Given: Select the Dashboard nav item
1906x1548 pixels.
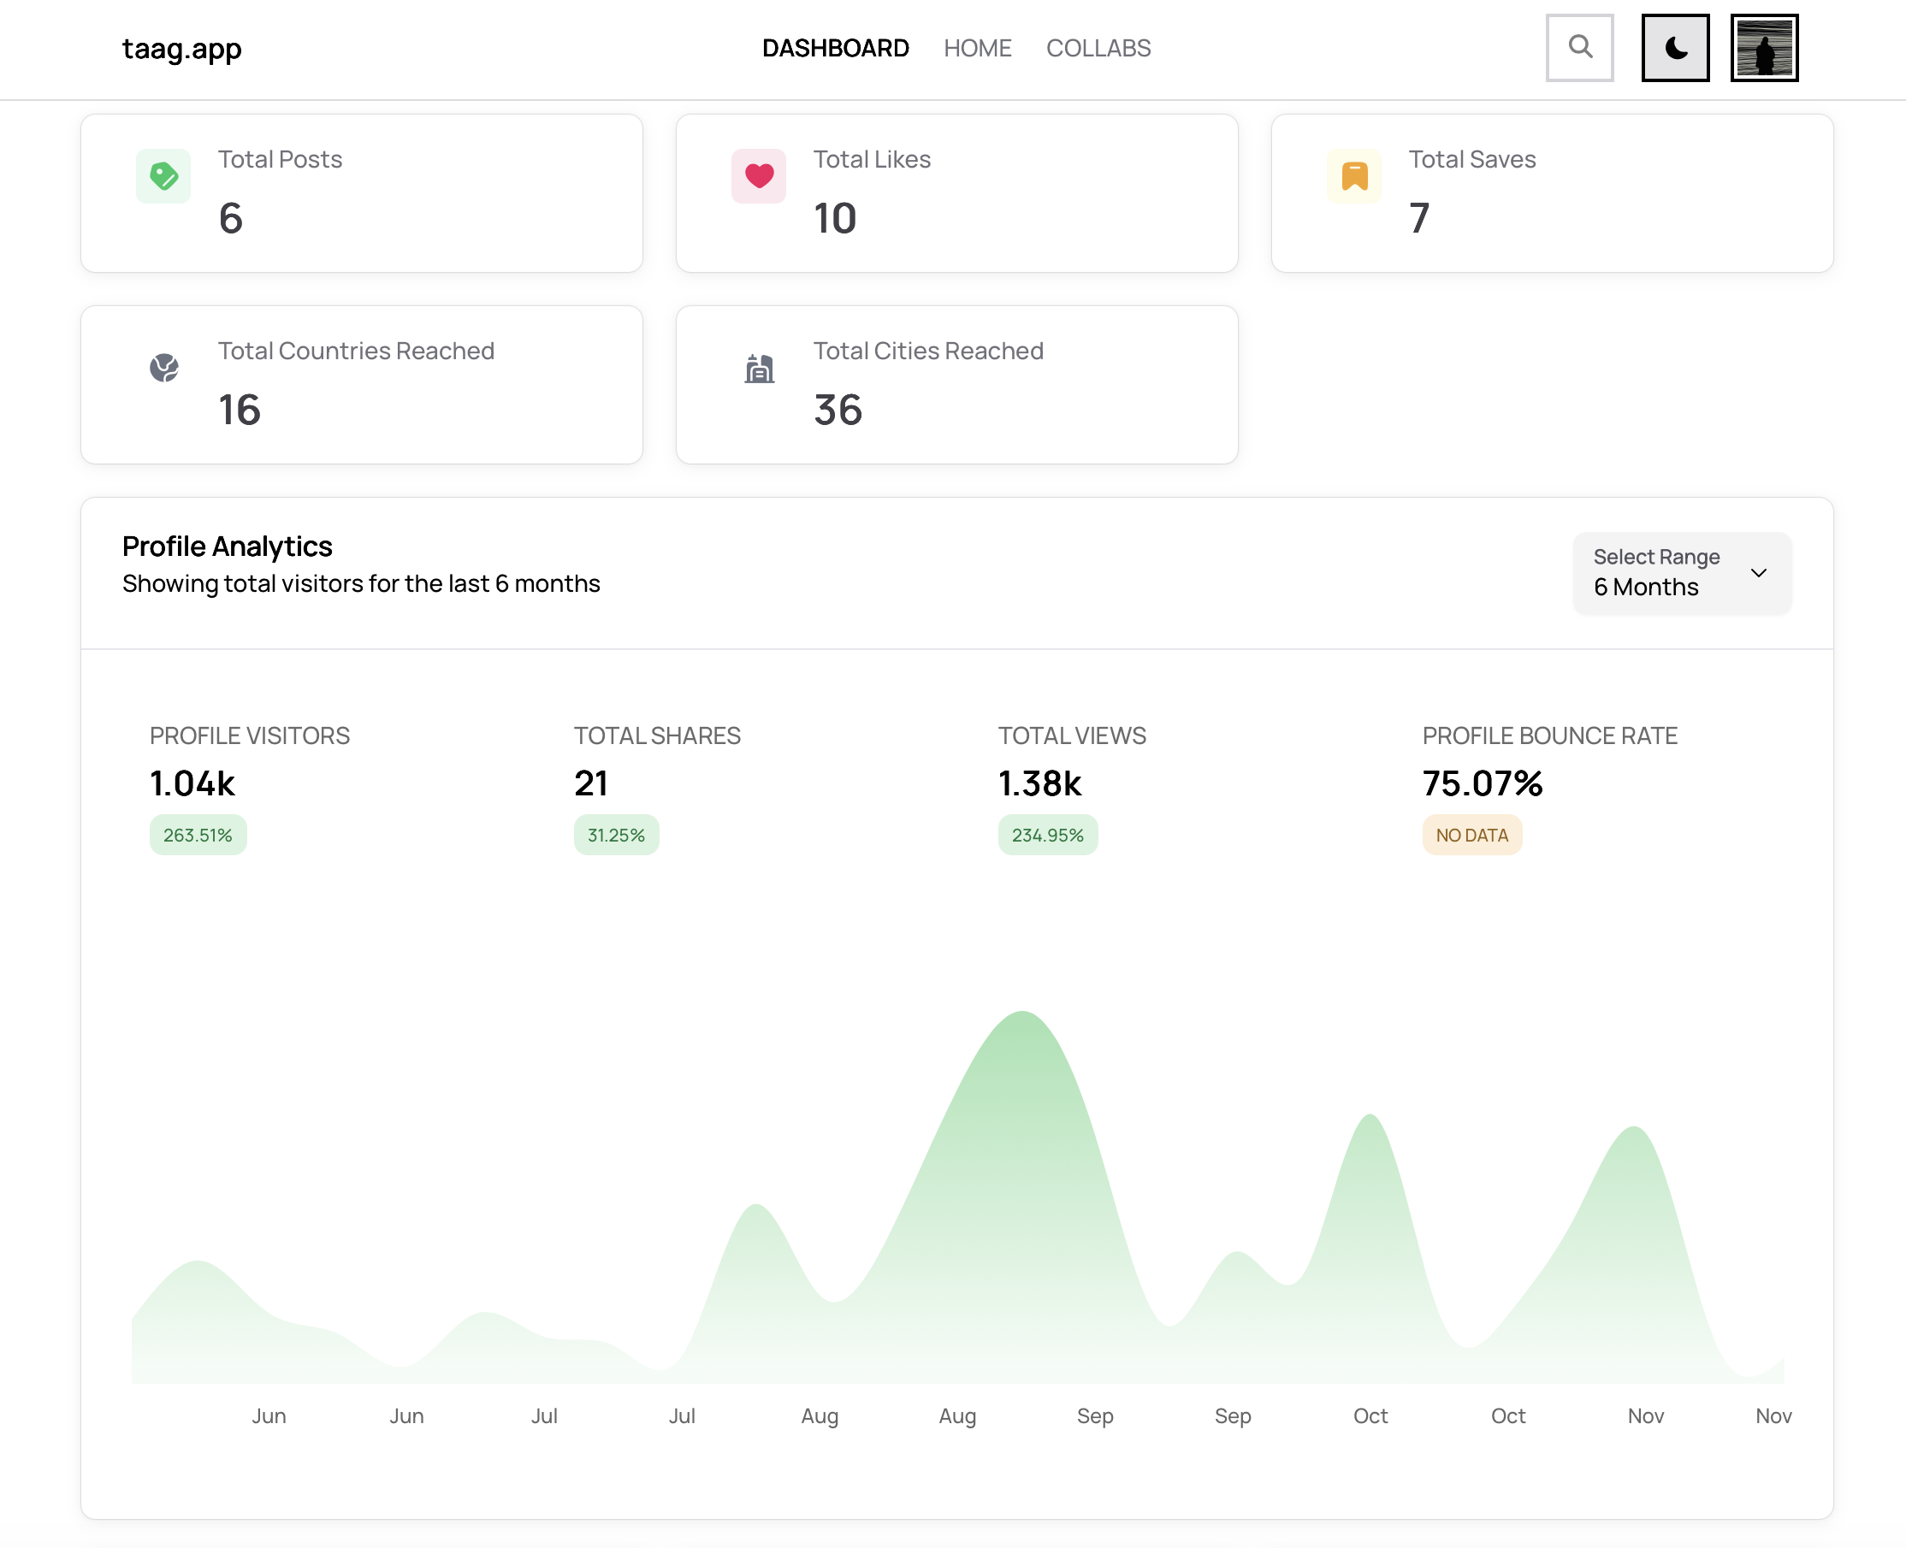Looking at the screenshot, I should (x=835, y=48).
